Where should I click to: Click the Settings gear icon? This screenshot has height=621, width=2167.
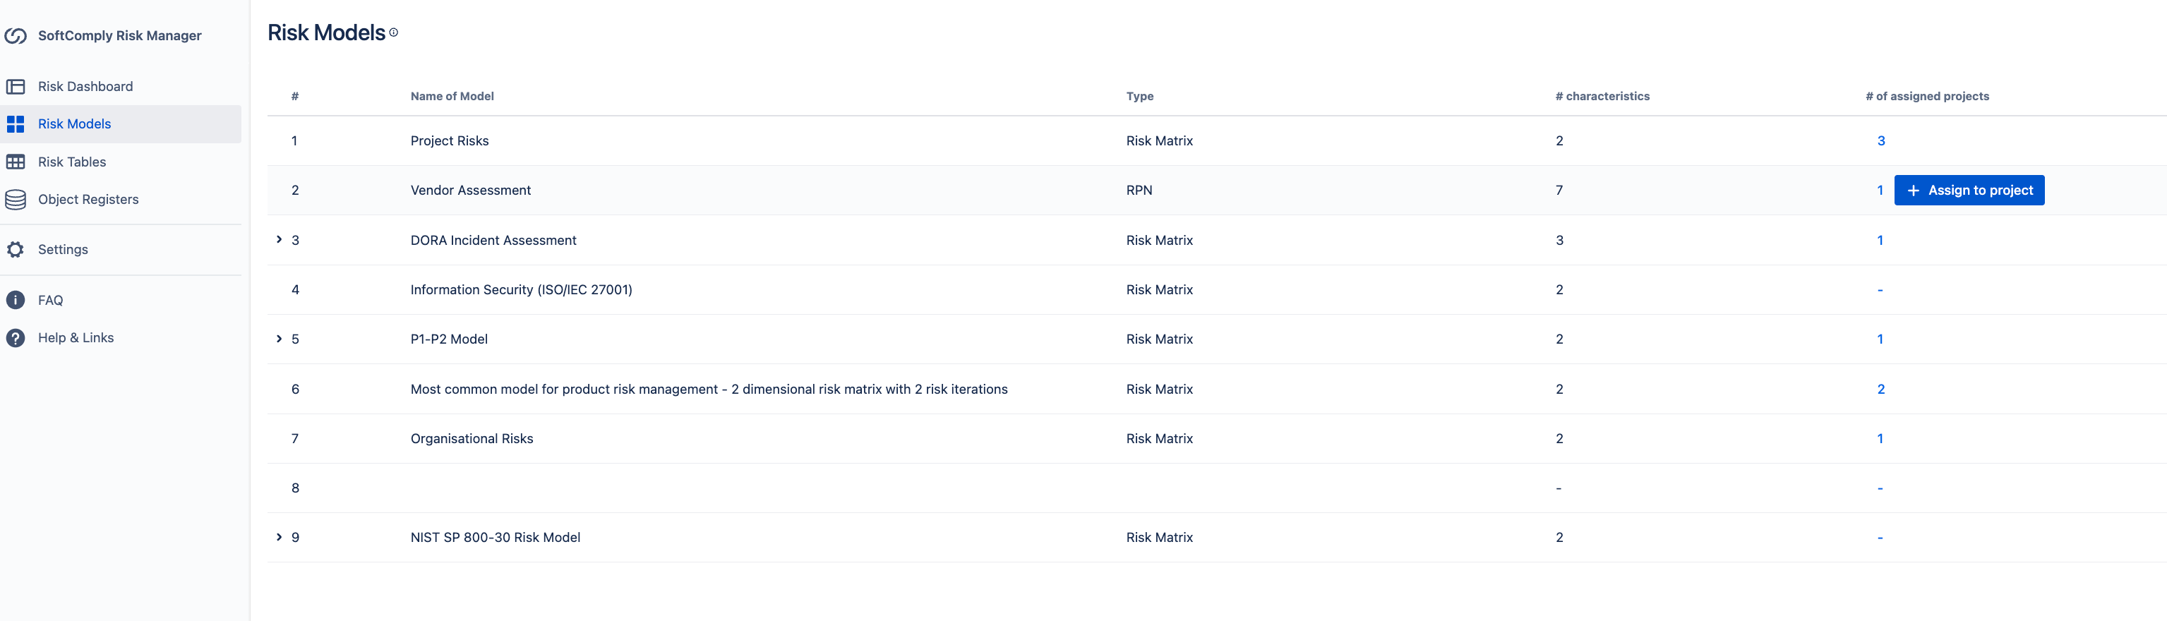[15, 249]
